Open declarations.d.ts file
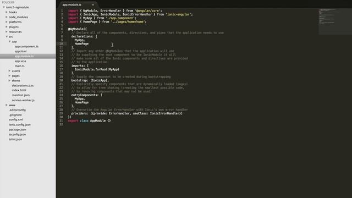The image size is (352, 198). coord(23,86)
